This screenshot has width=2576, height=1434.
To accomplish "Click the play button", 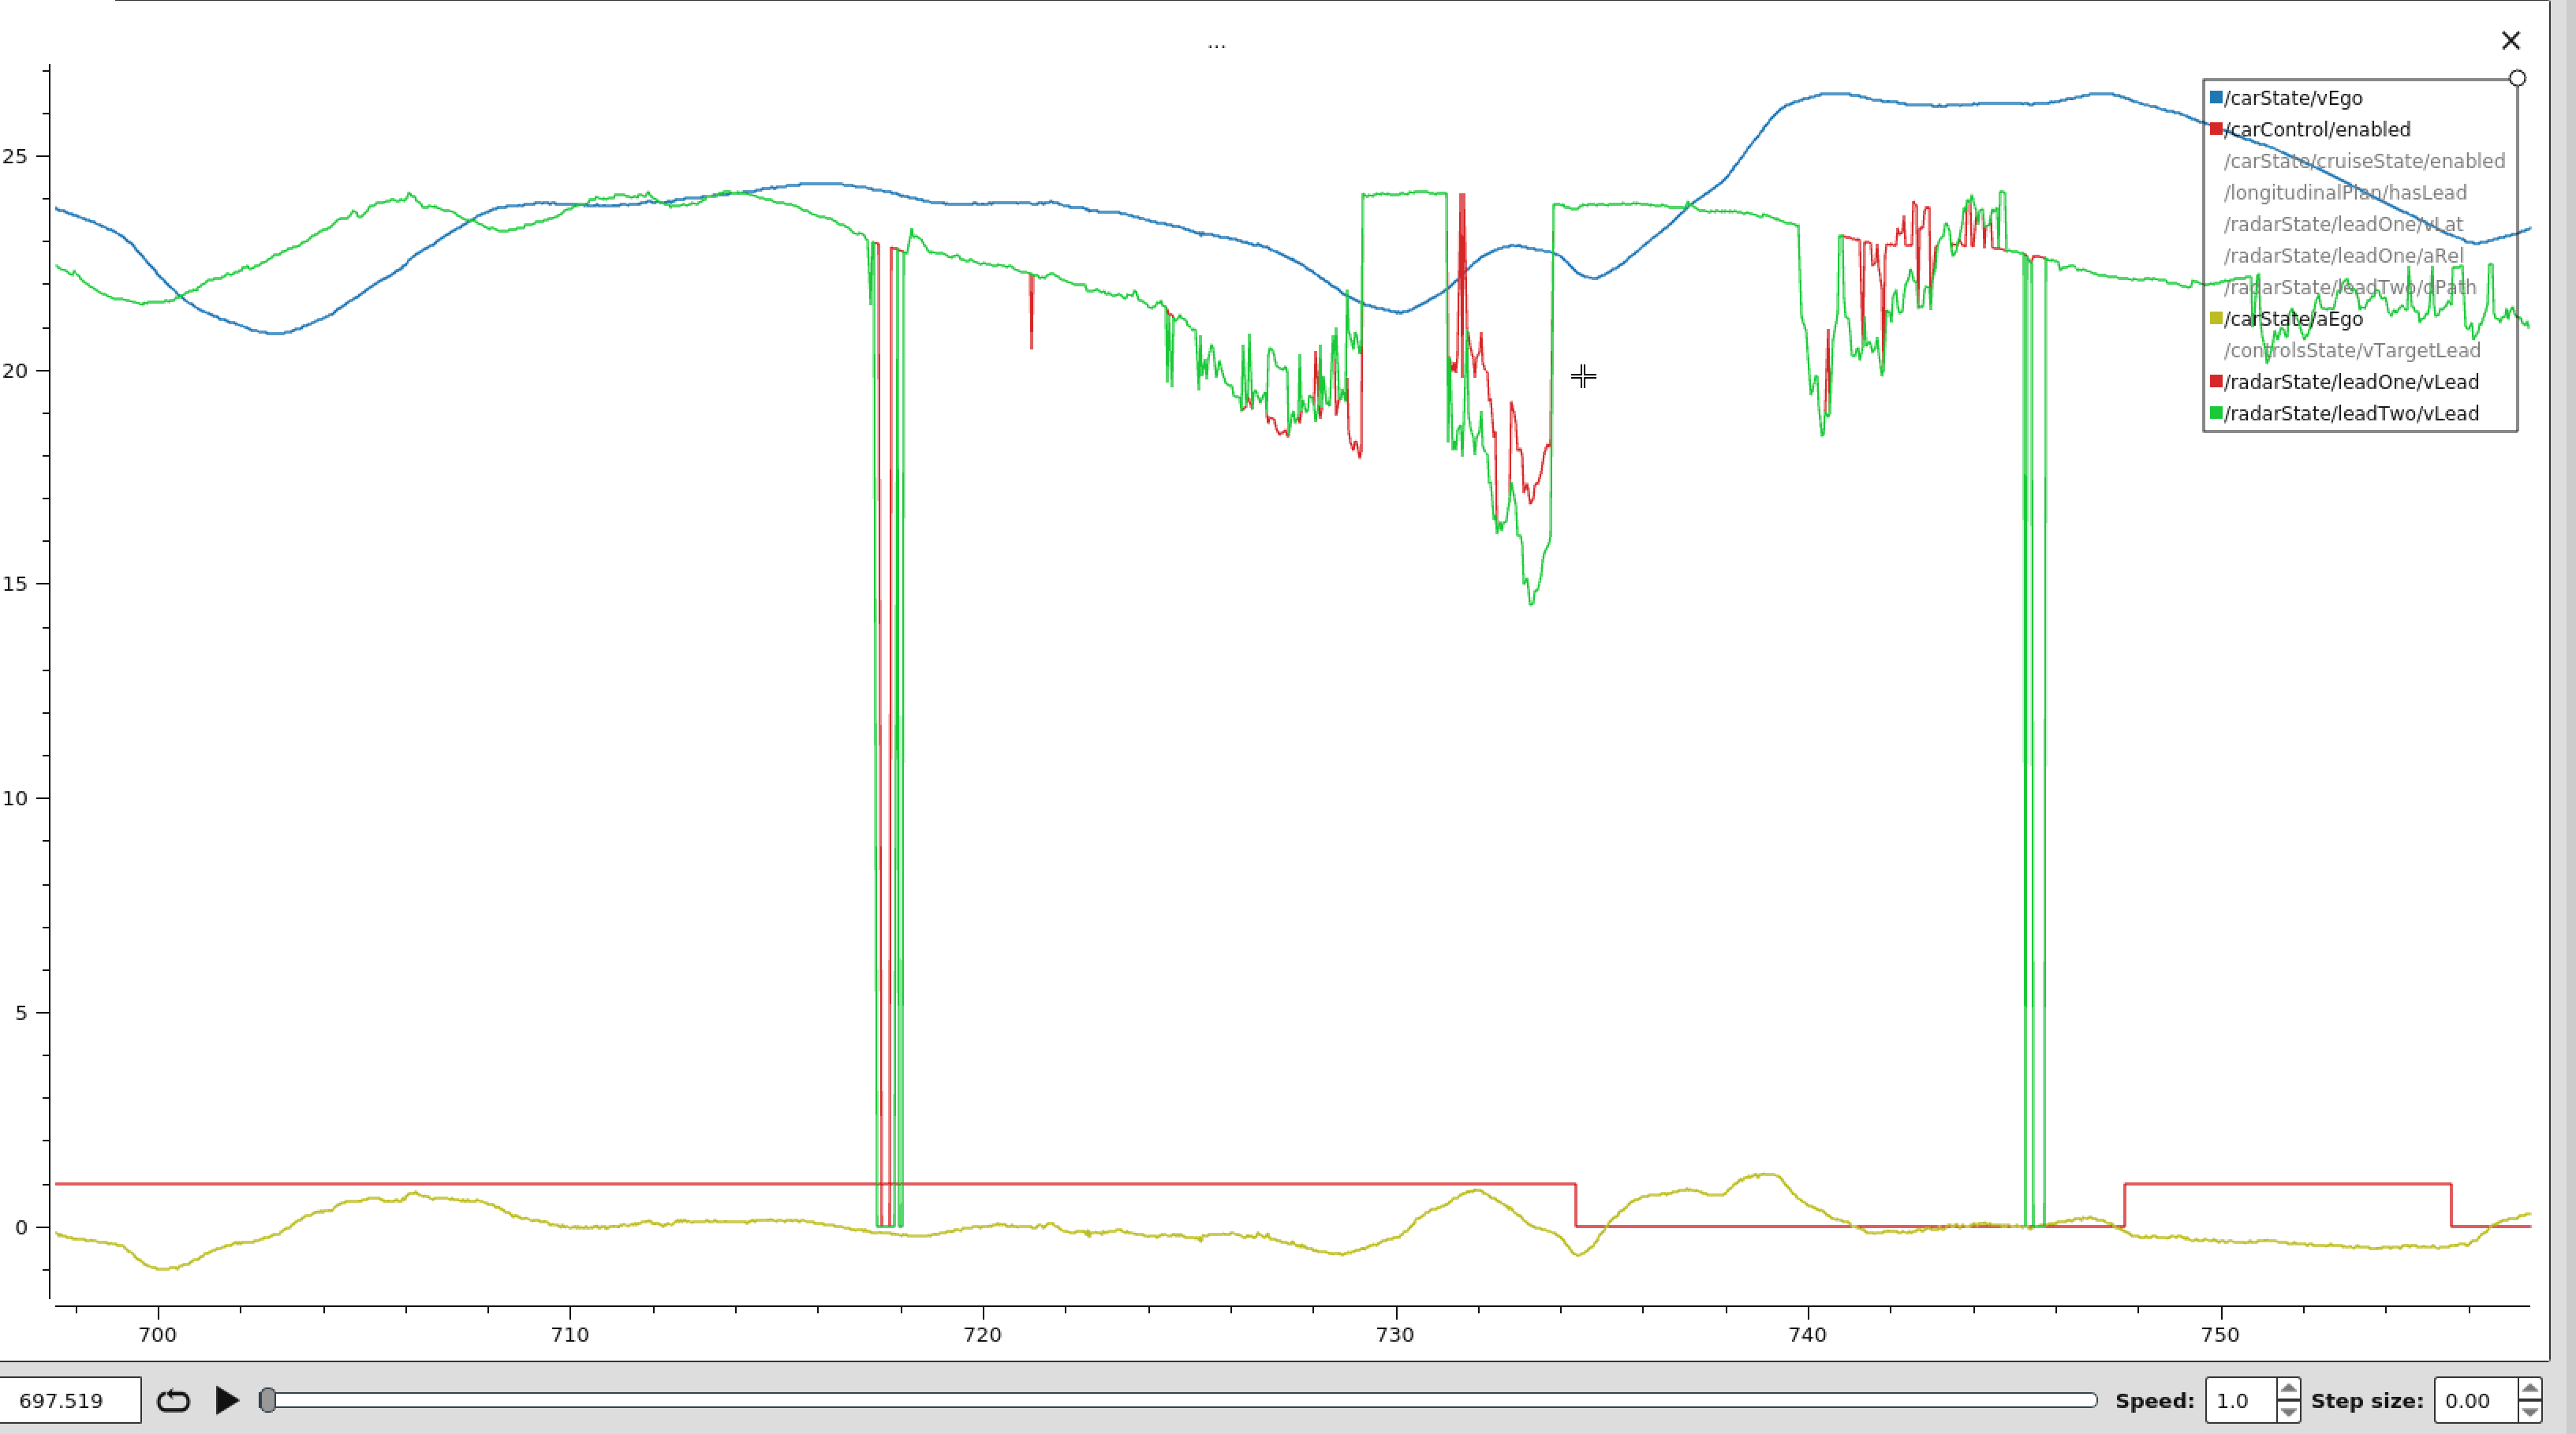I will 227,1400.
